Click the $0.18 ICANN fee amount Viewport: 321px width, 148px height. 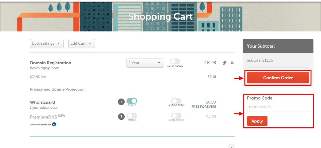click(x=212, y=77)
